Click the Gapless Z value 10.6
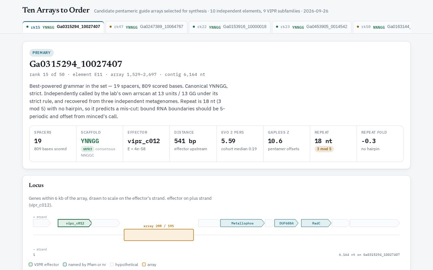 (x=275, y=141)
